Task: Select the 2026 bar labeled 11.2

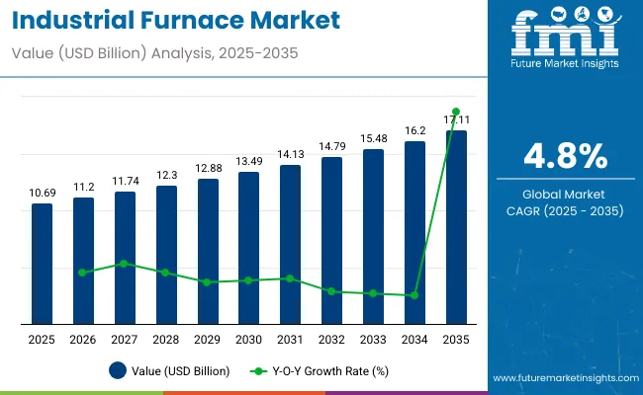Action: [x=83, y=261]
